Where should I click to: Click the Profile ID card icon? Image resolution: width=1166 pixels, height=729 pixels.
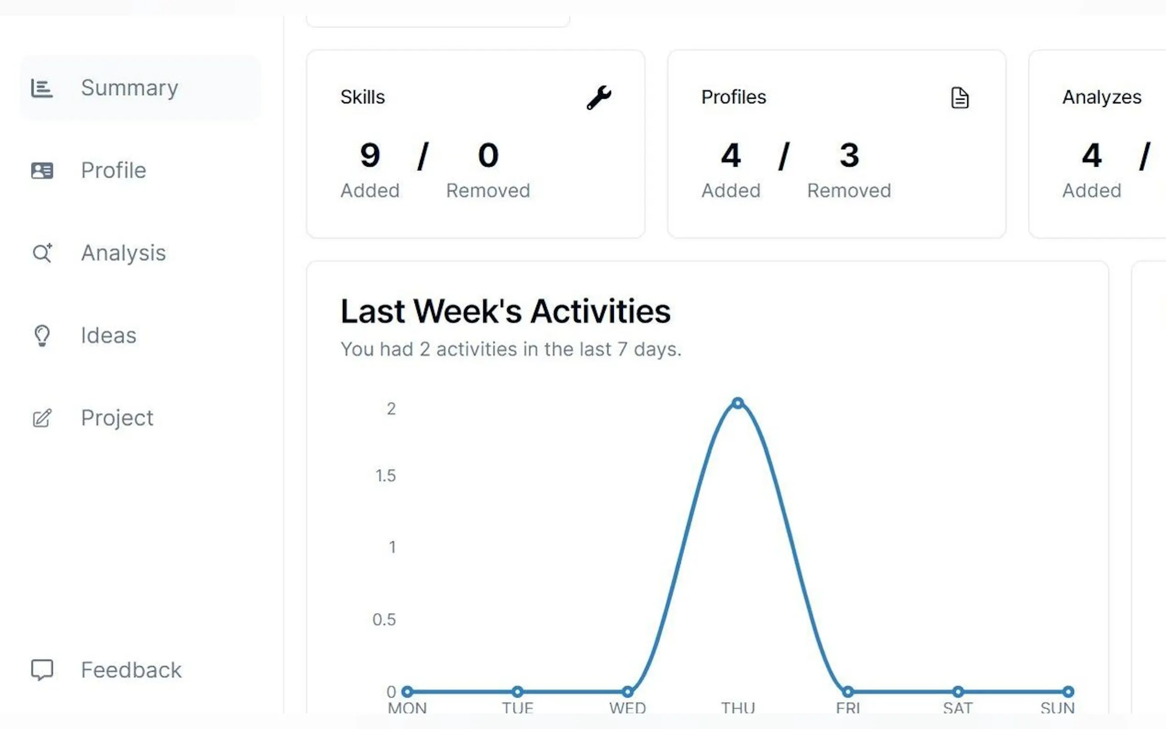42,171
